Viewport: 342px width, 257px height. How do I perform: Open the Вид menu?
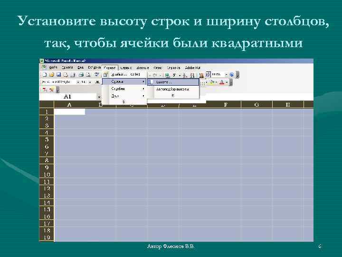80,68
